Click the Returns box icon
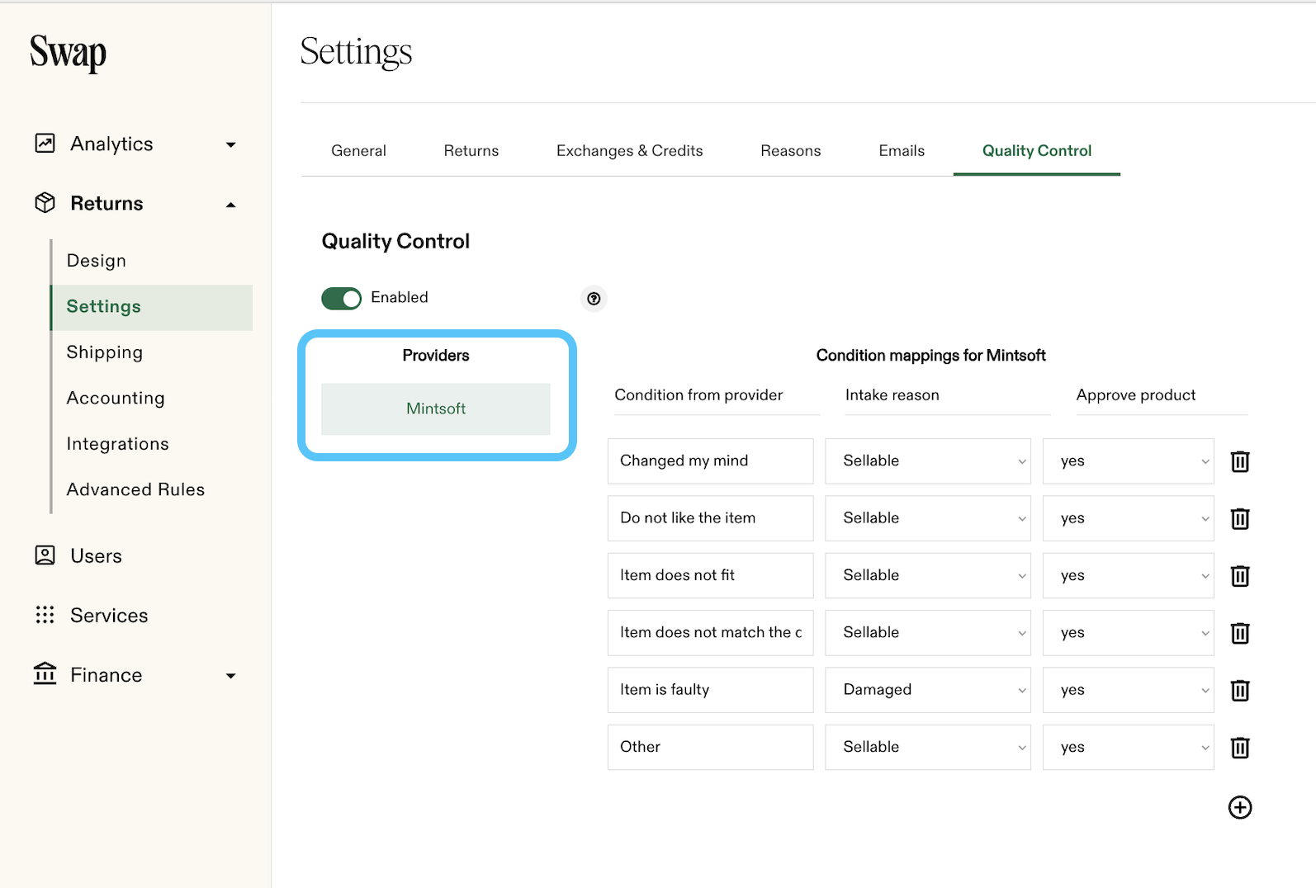The width and height of the screenshot is (1316, 888). [45, 203]
